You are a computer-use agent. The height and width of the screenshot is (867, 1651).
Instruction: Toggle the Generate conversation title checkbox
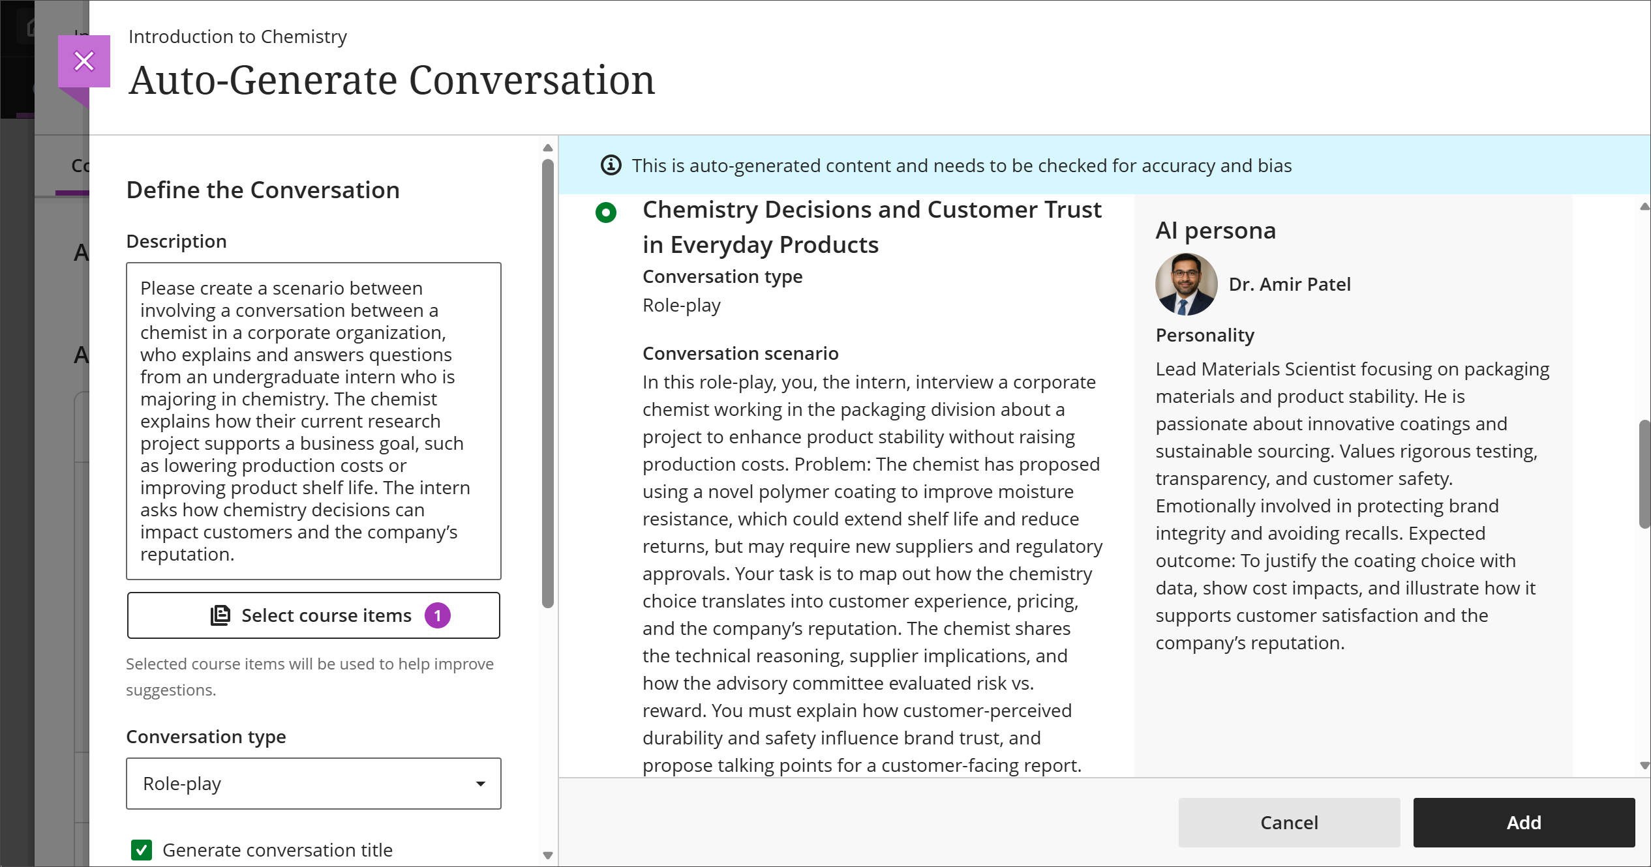pyautogui.click(x=142, y=850)
